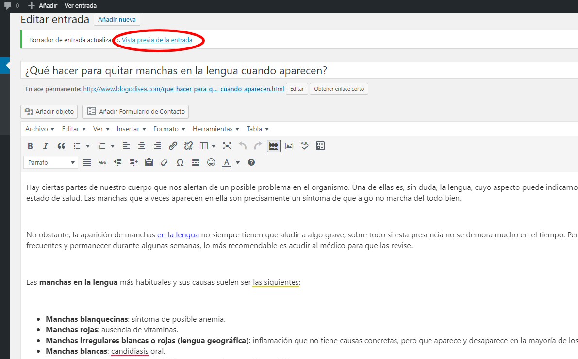Toggle italic text formatting
Image resolution: width=578 pixels, height=359 pixels.
46,146
